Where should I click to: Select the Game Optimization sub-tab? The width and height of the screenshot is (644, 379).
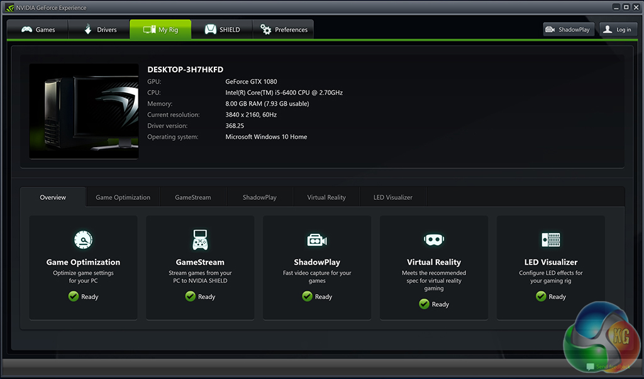tap(123, 197)
